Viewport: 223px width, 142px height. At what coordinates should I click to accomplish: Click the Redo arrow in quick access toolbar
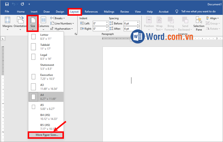coord(23,4)
